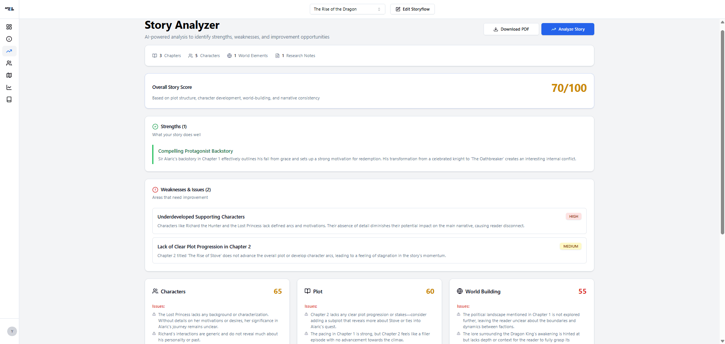Open 'The Rise of the Dragon' story dropdown
725x344 pixels.
[347, 9]
